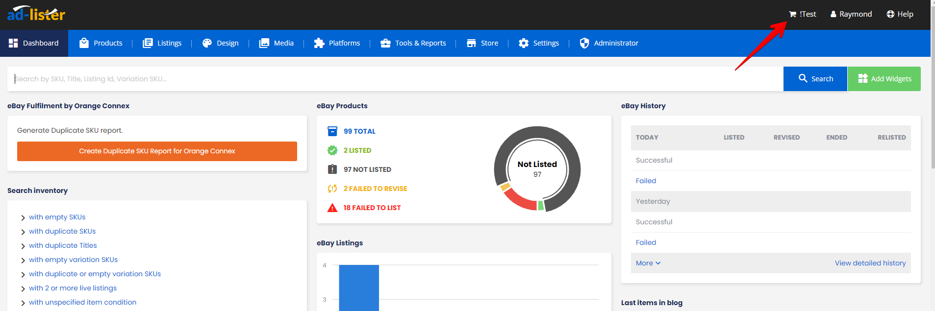This screenshot has height=311, width=935.
Task: Open the Store menu
Action: click(482, 43)
